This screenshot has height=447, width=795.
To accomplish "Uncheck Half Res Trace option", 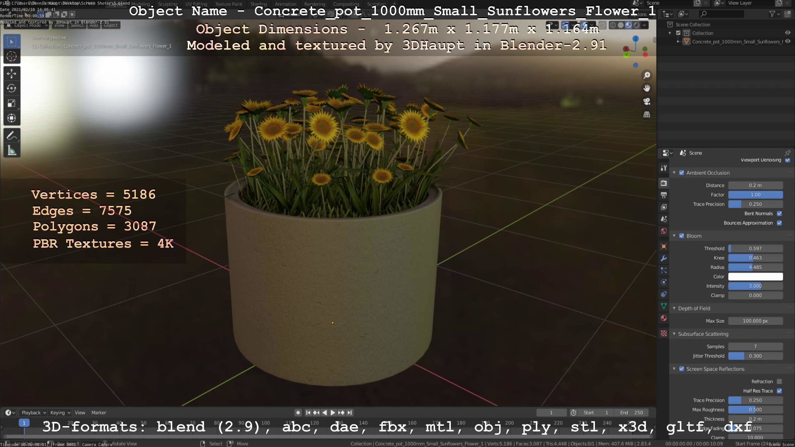I will coord(779,391).
